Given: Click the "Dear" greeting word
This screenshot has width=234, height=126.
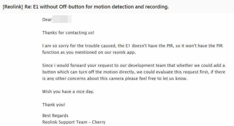Looking at the screenshot, I should pyautogui.click(x=47, y=20).
